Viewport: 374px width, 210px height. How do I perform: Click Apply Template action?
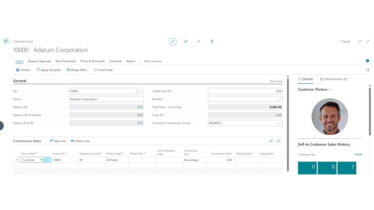[49, 70]
